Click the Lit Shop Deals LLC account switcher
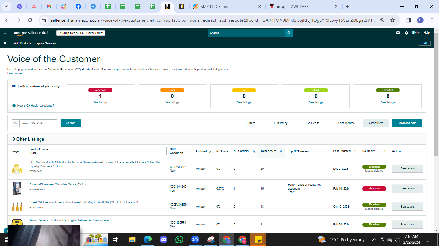Screen dimensions: 439x246 pos(81,33)
